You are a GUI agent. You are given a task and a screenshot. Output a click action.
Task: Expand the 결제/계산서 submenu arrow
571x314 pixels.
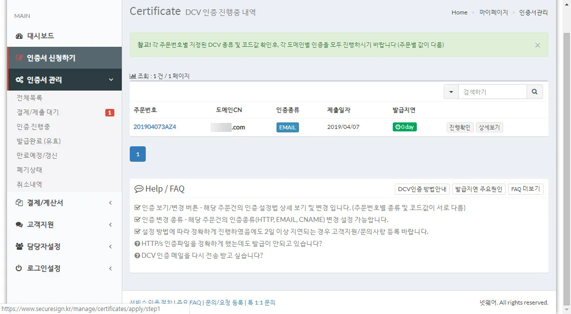tap(110, 203)
